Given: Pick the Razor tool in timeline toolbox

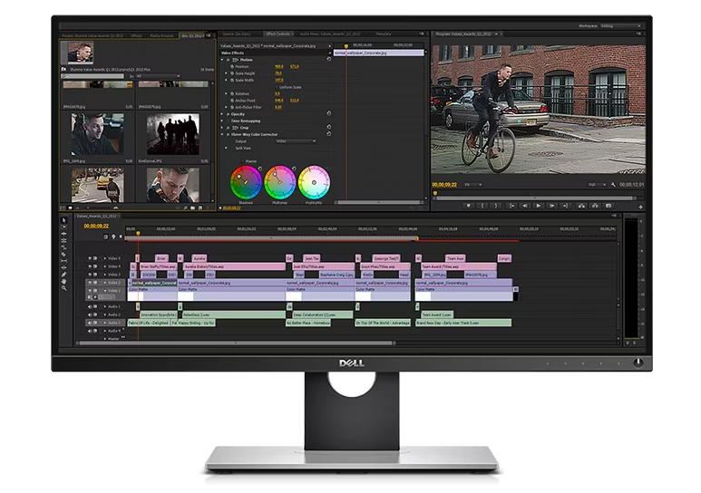Looking at the screenshot, I should coord(63,256).
